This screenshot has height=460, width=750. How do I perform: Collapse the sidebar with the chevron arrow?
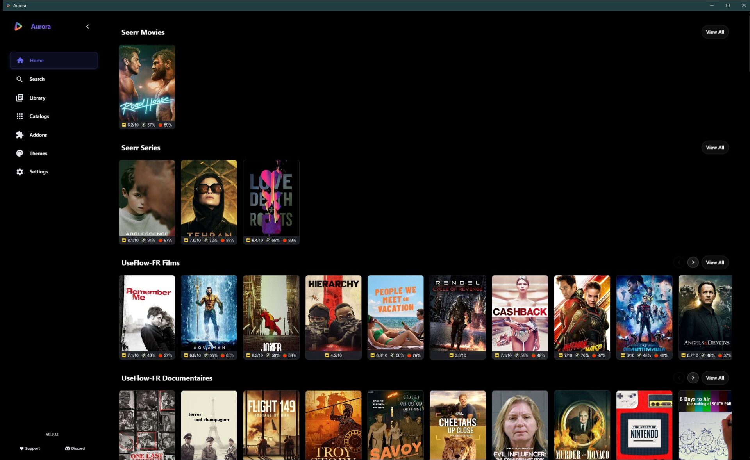click(x=87, y=27)
